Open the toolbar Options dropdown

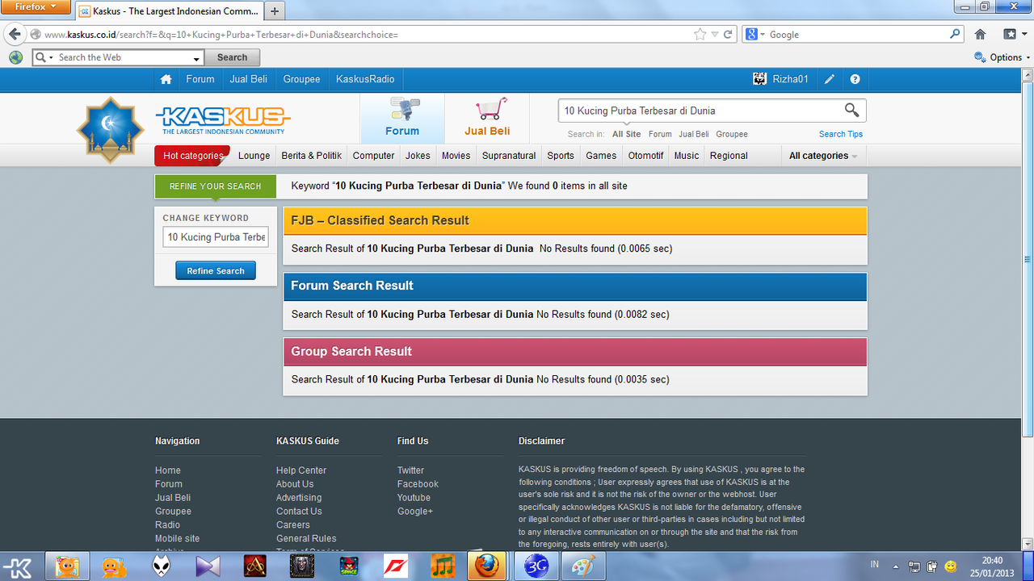tap(1002, 57)
